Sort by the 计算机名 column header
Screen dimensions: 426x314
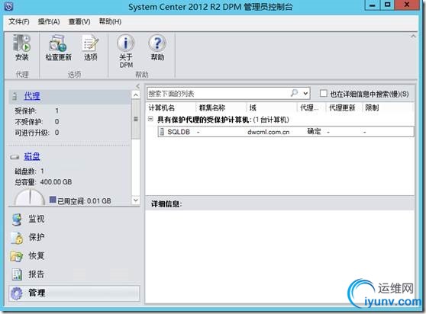pyautogui.click(x=170, y=107)
